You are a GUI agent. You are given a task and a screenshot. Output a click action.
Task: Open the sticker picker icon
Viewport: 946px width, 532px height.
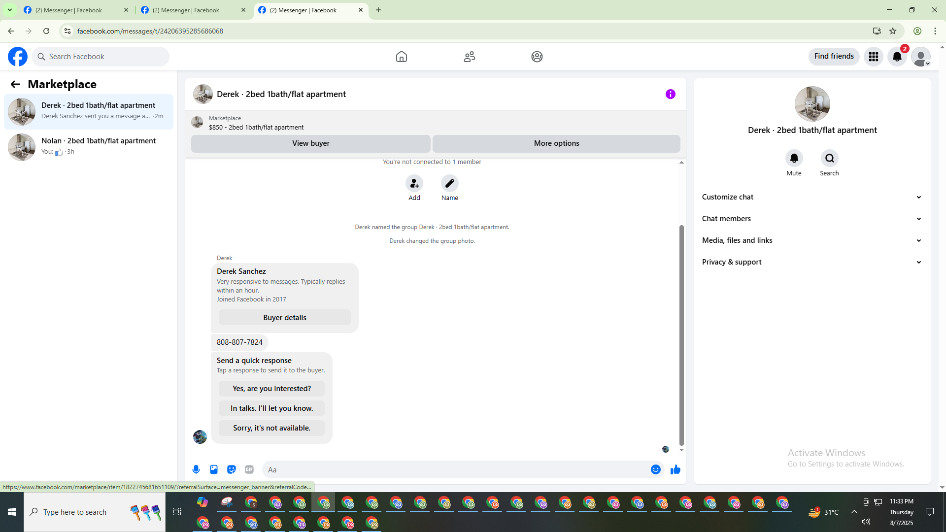(x=232, y=469)
